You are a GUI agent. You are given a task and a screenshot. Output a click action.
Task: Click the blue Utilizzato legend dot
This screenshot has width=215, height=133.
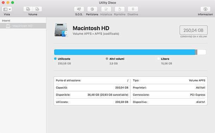pyautogui.click(x=55, y=59)
